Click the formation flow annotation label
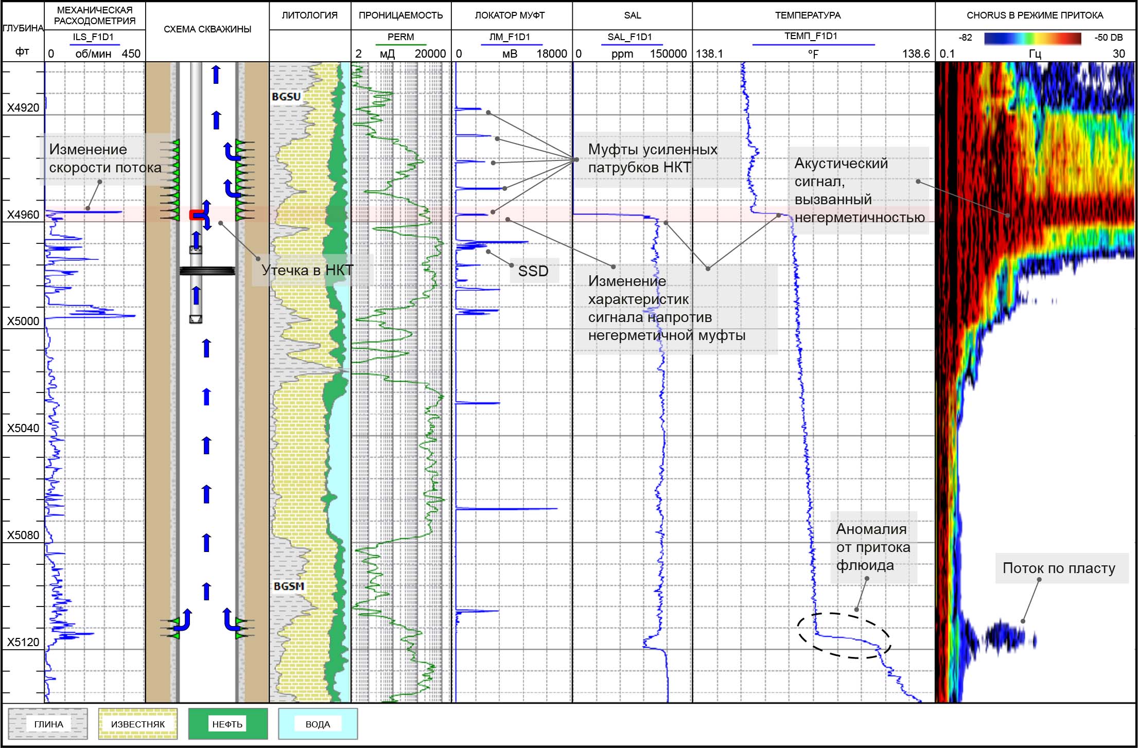This screenshot has width=1138, height=748. [x=1059, y=568]
